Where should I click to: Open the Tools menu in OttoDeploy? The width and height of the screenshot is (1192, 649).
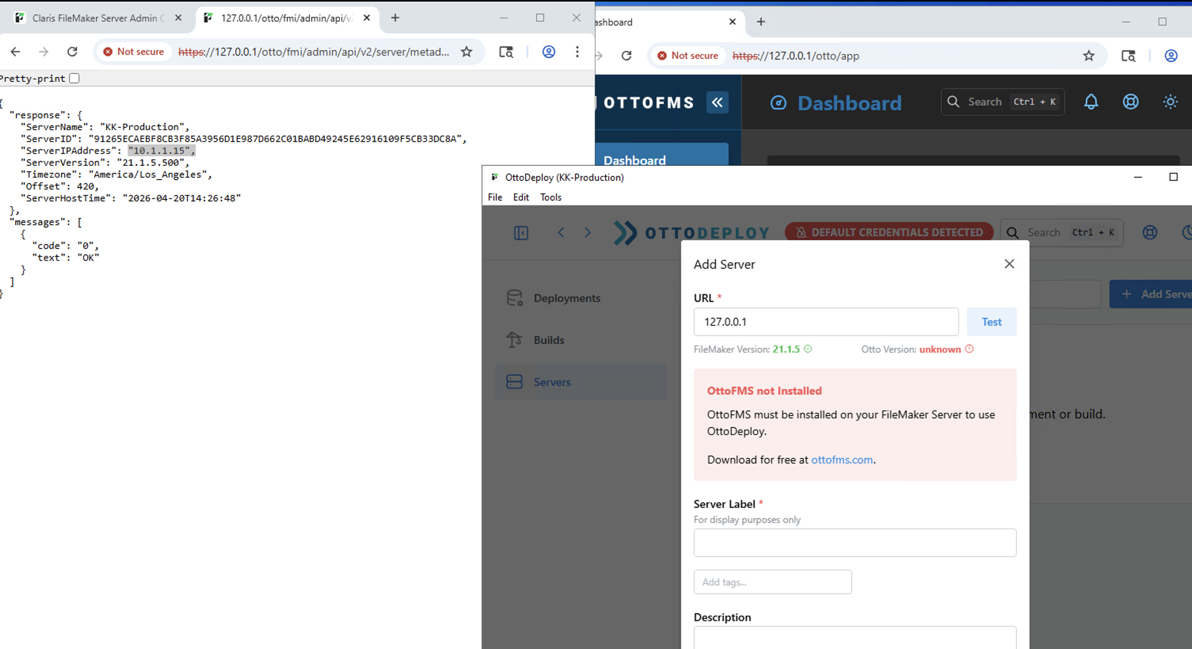pyautogui.click(x=550, y=197)
